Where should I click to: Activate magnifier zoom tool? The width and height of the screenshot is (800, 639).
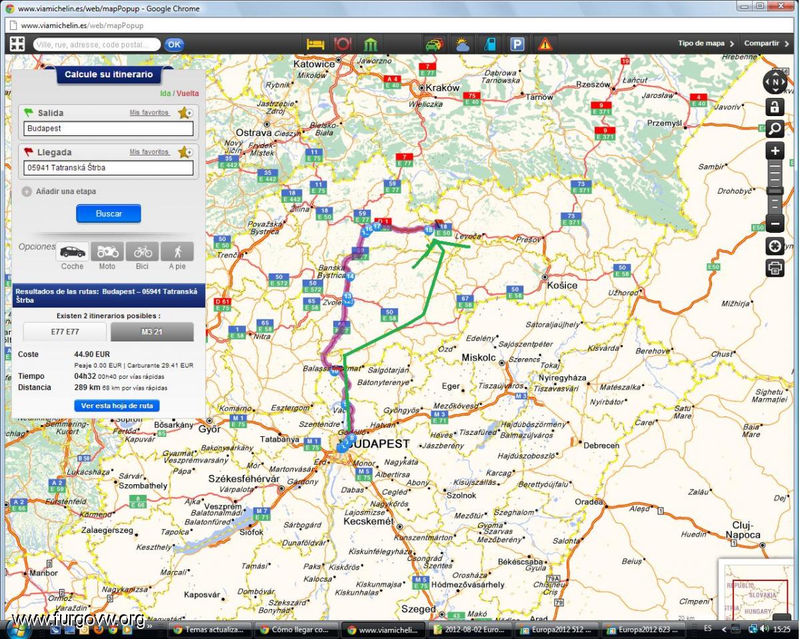(774, 129)
